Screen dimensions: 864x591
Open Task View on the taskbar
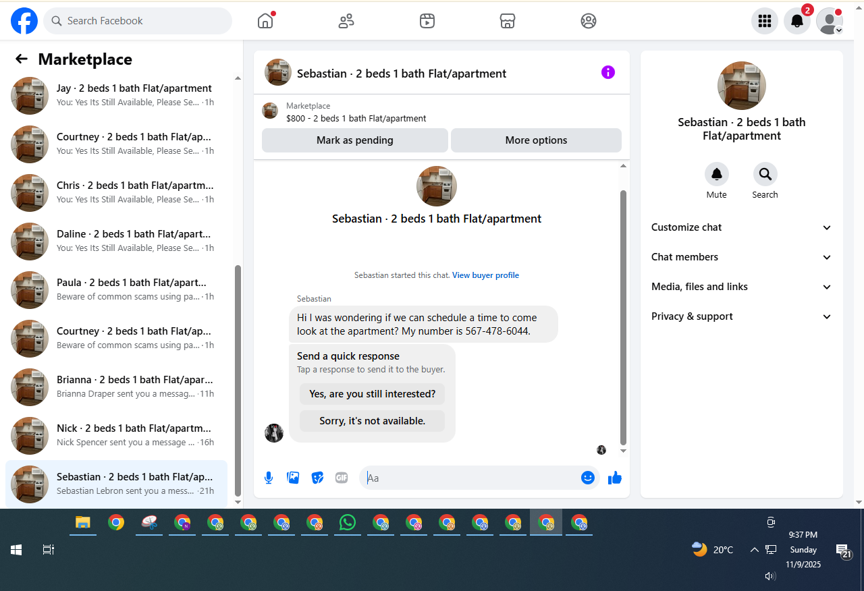(x=49, y=550)
